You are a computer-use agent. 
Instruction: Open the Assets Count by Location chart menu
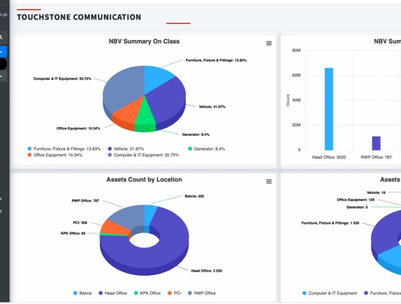click(x=269, y=181)
